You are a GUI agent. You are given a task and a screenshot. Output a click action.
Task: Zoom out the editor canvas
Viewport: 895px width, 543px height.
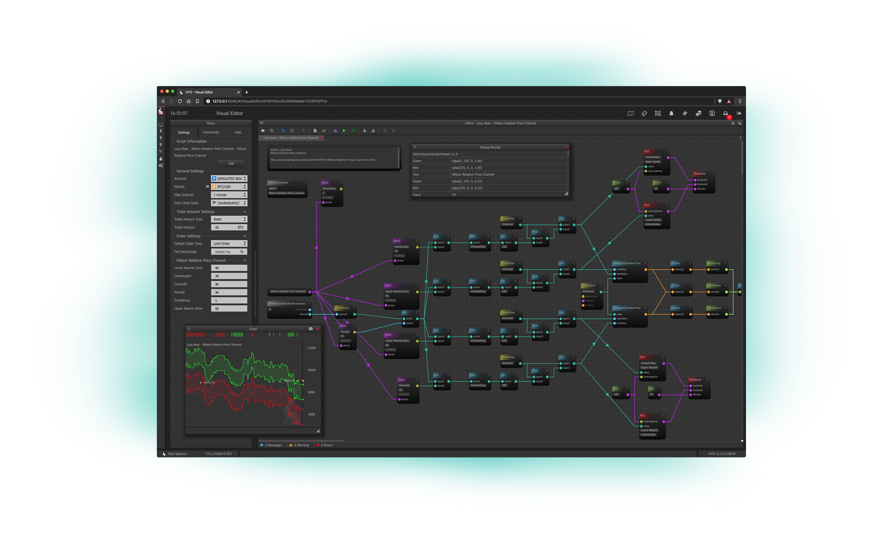coord(733,124)
